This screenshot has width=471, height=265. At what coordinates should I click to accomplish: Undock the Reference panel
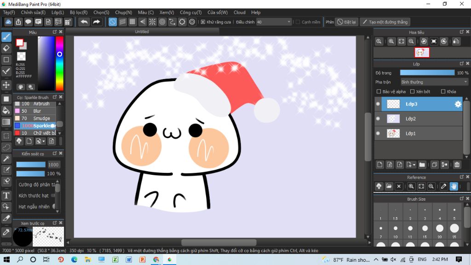(x=462, y=177)
